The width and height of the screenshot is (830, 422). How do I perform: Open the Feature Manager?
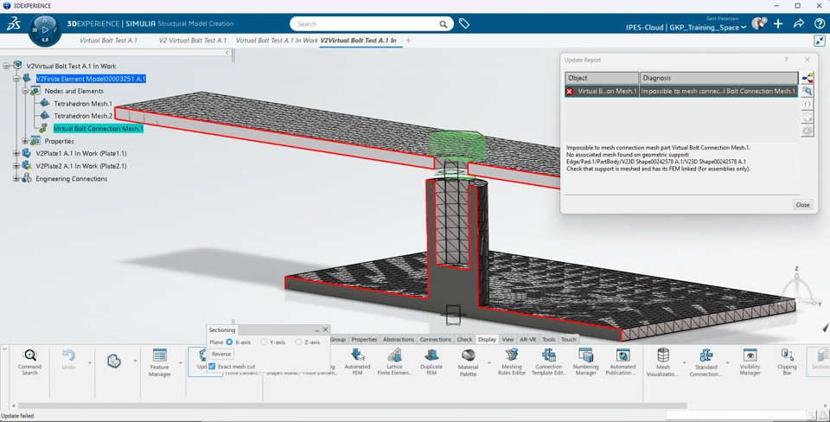click(x=159, y=362)
